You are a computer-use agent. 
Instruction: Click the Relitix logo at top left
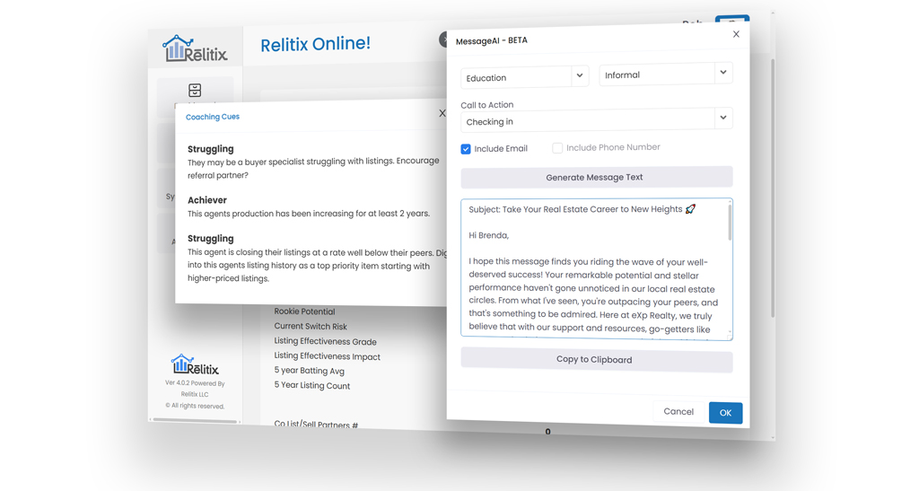(195, 48)
